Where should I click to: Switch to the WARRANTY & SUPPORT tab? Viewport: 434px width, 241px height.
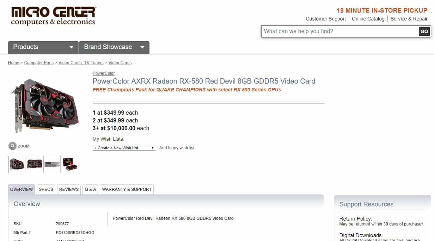pyautogui.click(x=127, y=189)
